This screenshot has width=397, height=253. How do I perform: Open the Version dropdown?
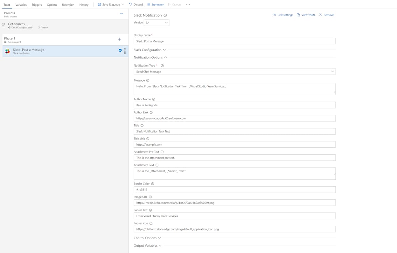[x=157, y=23]
